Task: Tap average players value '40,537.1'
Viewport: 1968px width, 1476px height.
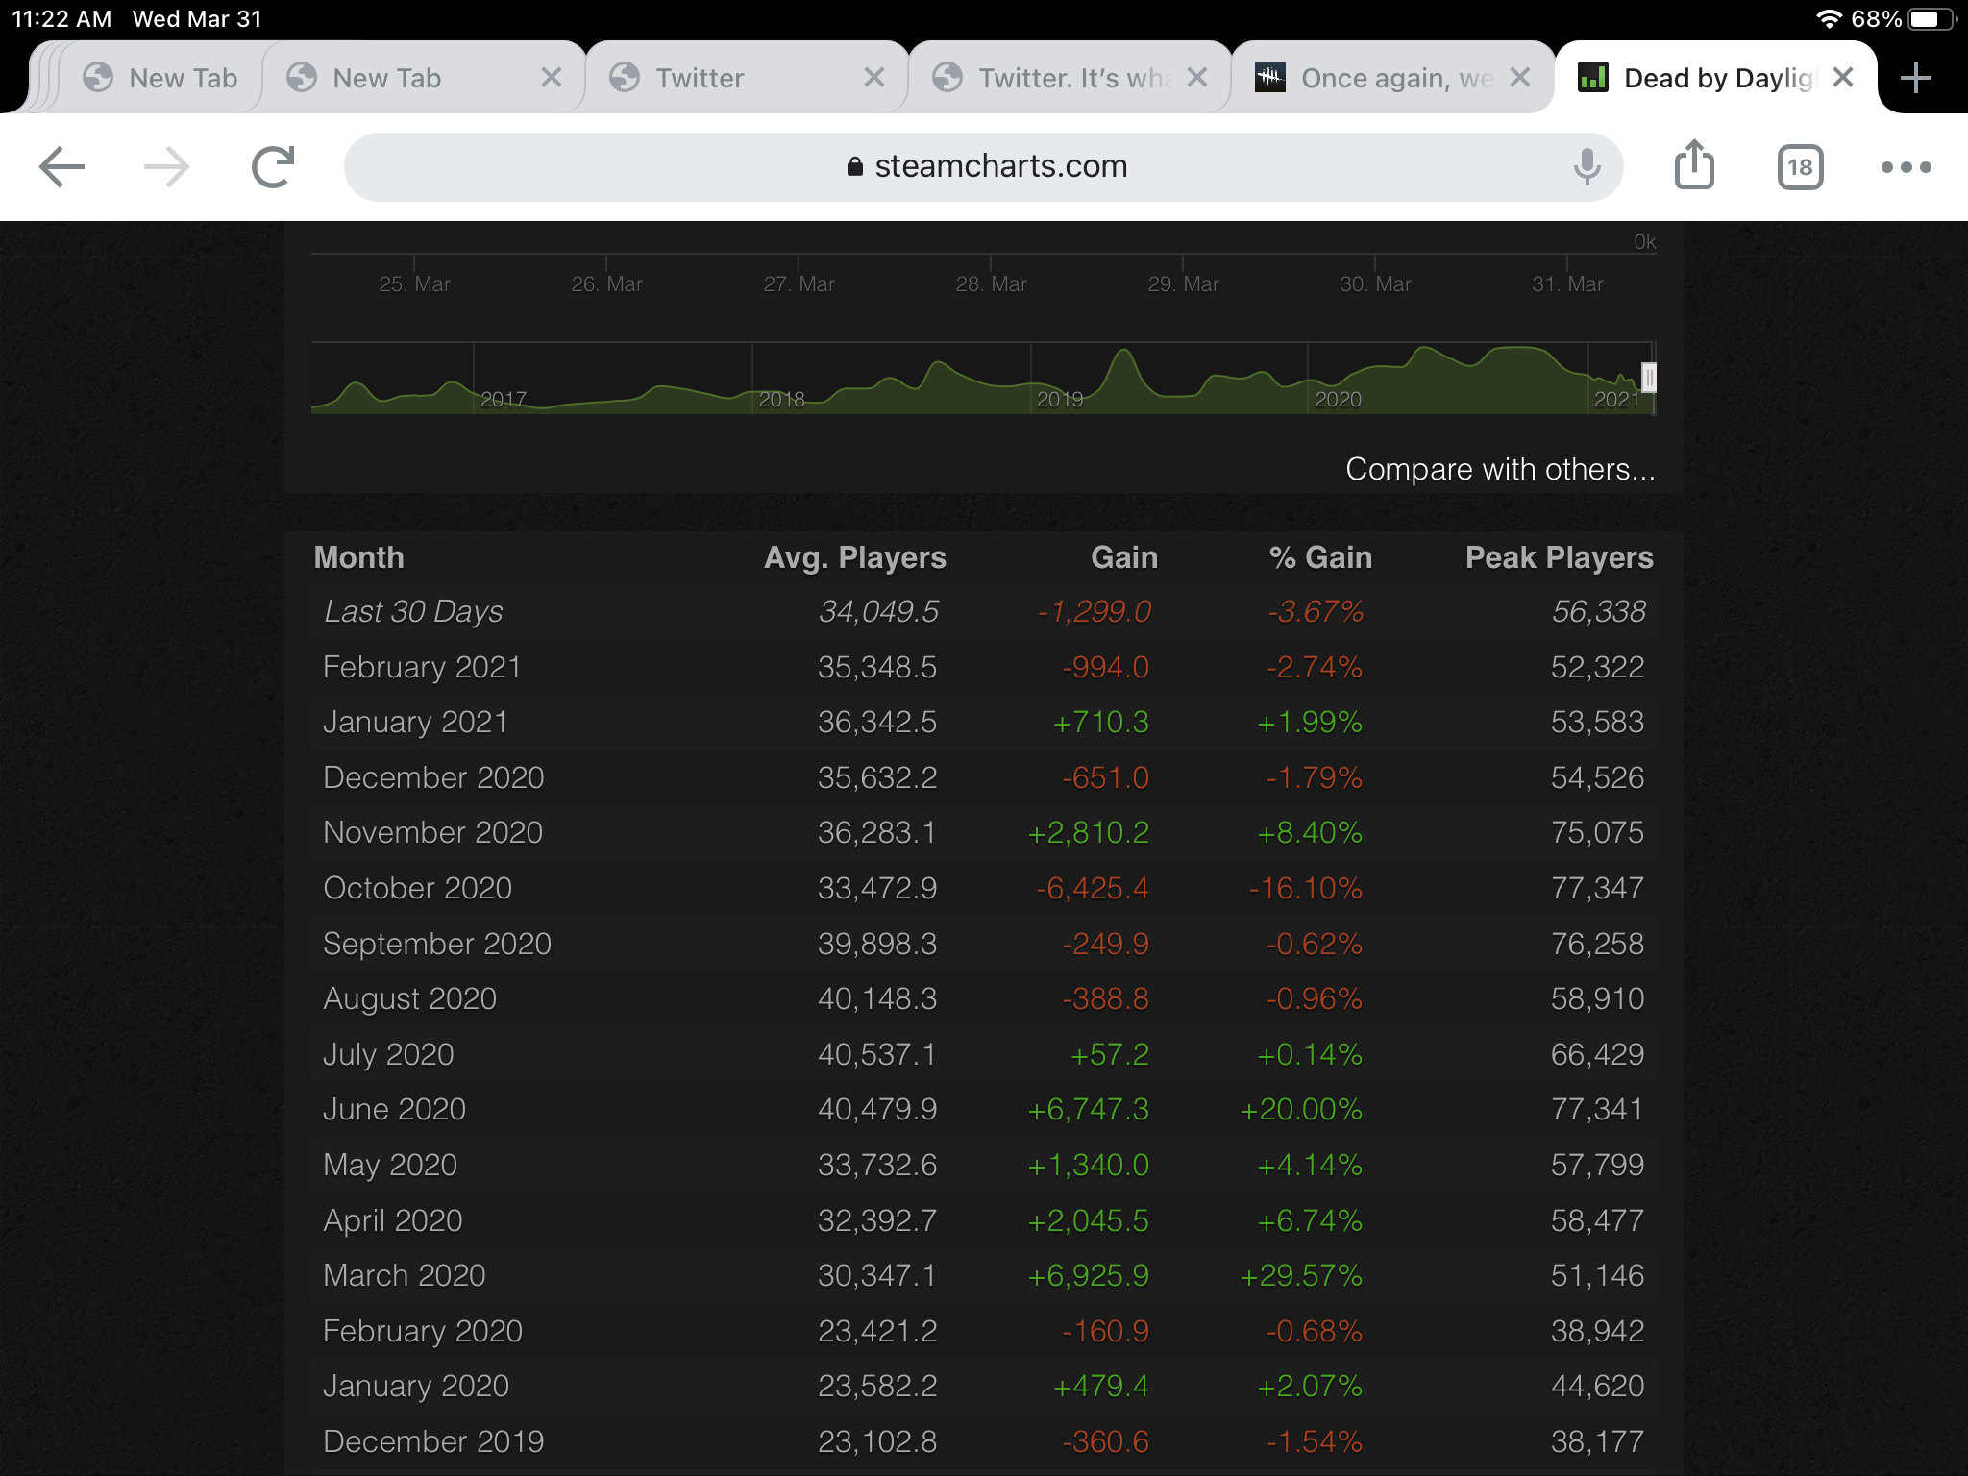Action: coord(876,1054)
